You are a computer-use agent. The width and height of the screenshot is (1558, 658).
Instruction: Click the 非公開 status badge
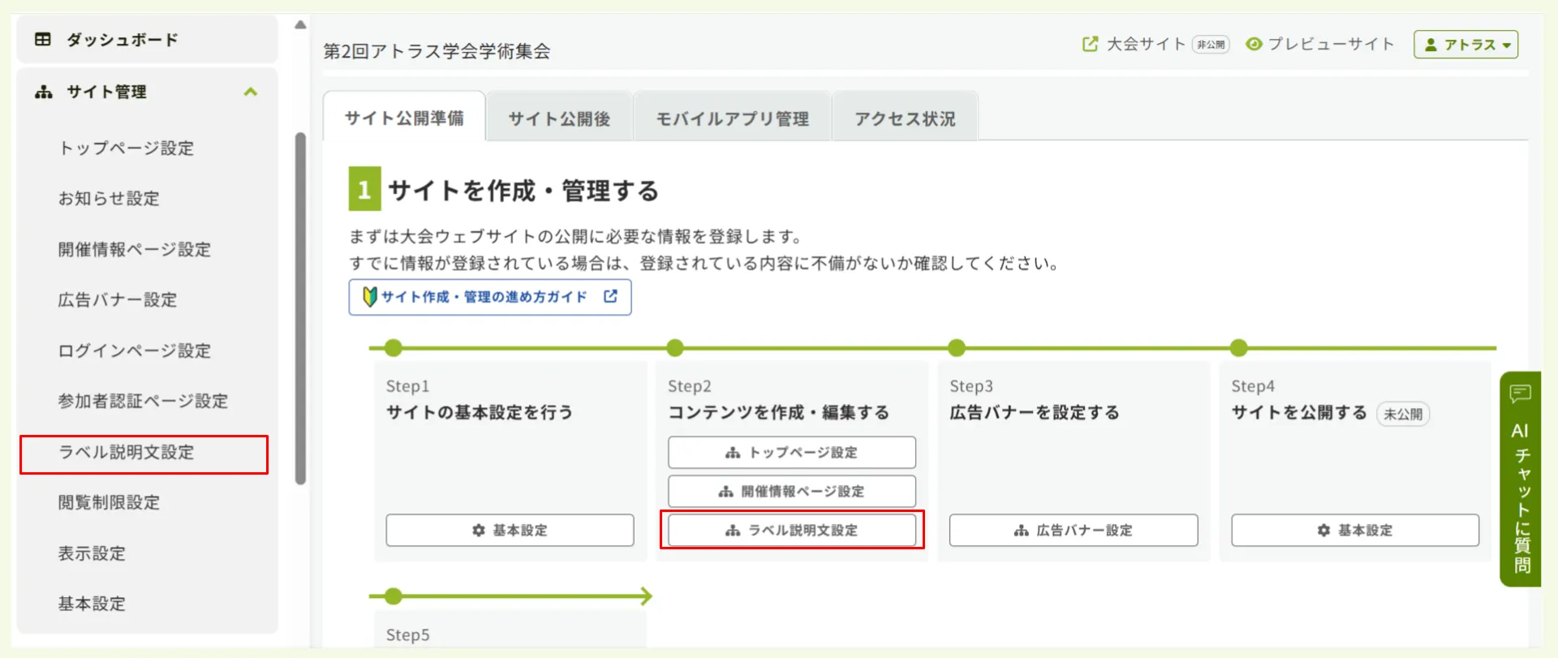pos(1211,45)
